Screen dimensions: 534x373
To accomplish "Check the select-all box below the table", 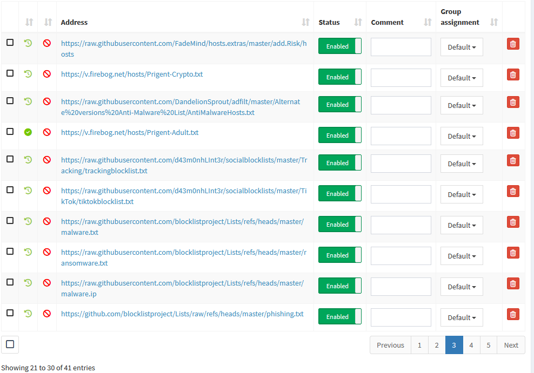I will tap(10, 344).
